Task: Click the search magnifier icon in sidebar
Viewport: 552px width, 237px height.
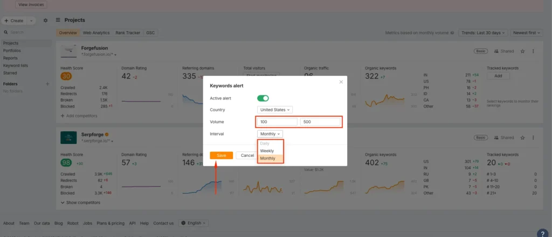Action: coord(6,32)
